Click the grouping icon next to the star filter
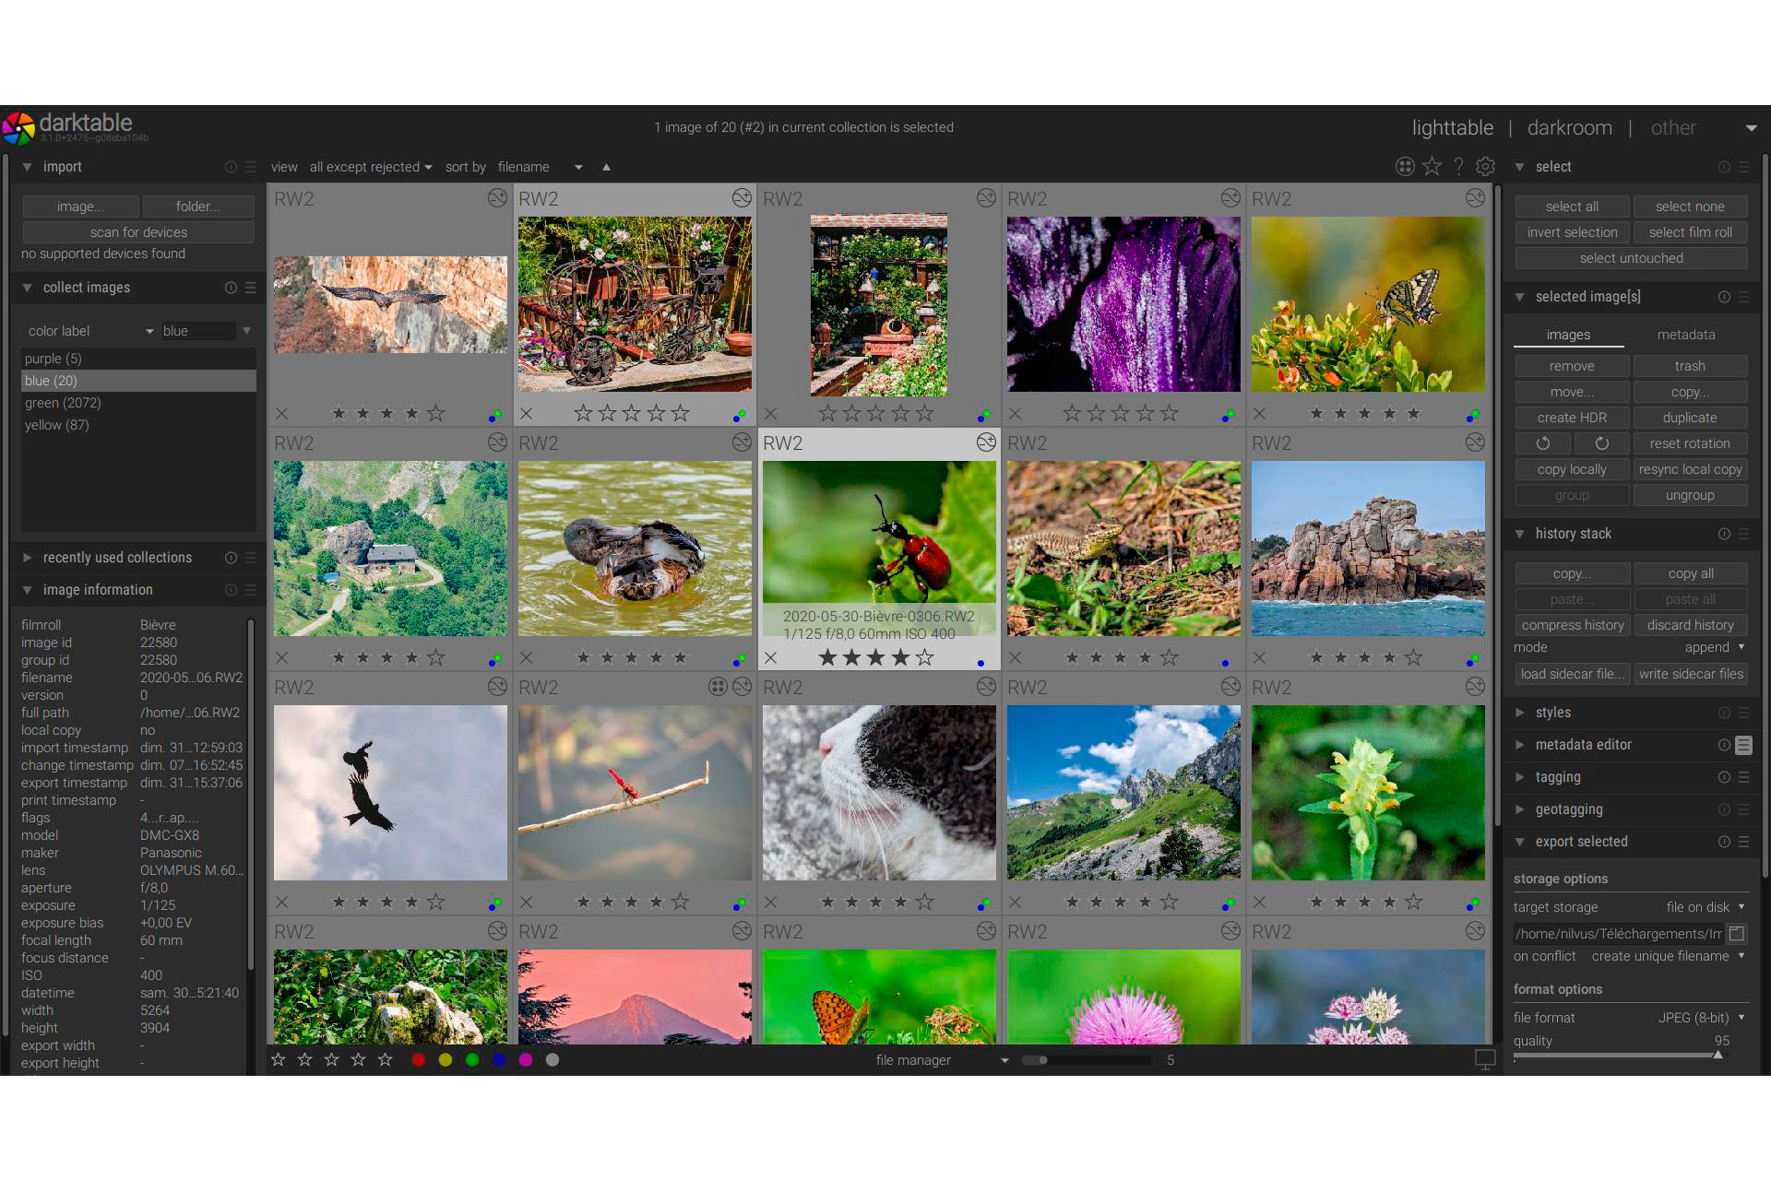The width and height of the screenshot is (1771, 1180). coord(1404,167)
